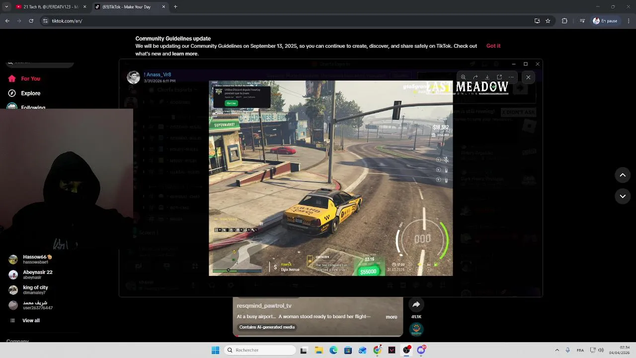636x358 pixels.
Task: Open the browser extensions puzzle icon
Action: pyautogui.click(x=564, y=21)
